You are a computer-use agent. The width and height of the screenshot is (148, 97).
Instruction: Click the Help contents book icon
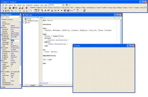(x=27, y=8)
